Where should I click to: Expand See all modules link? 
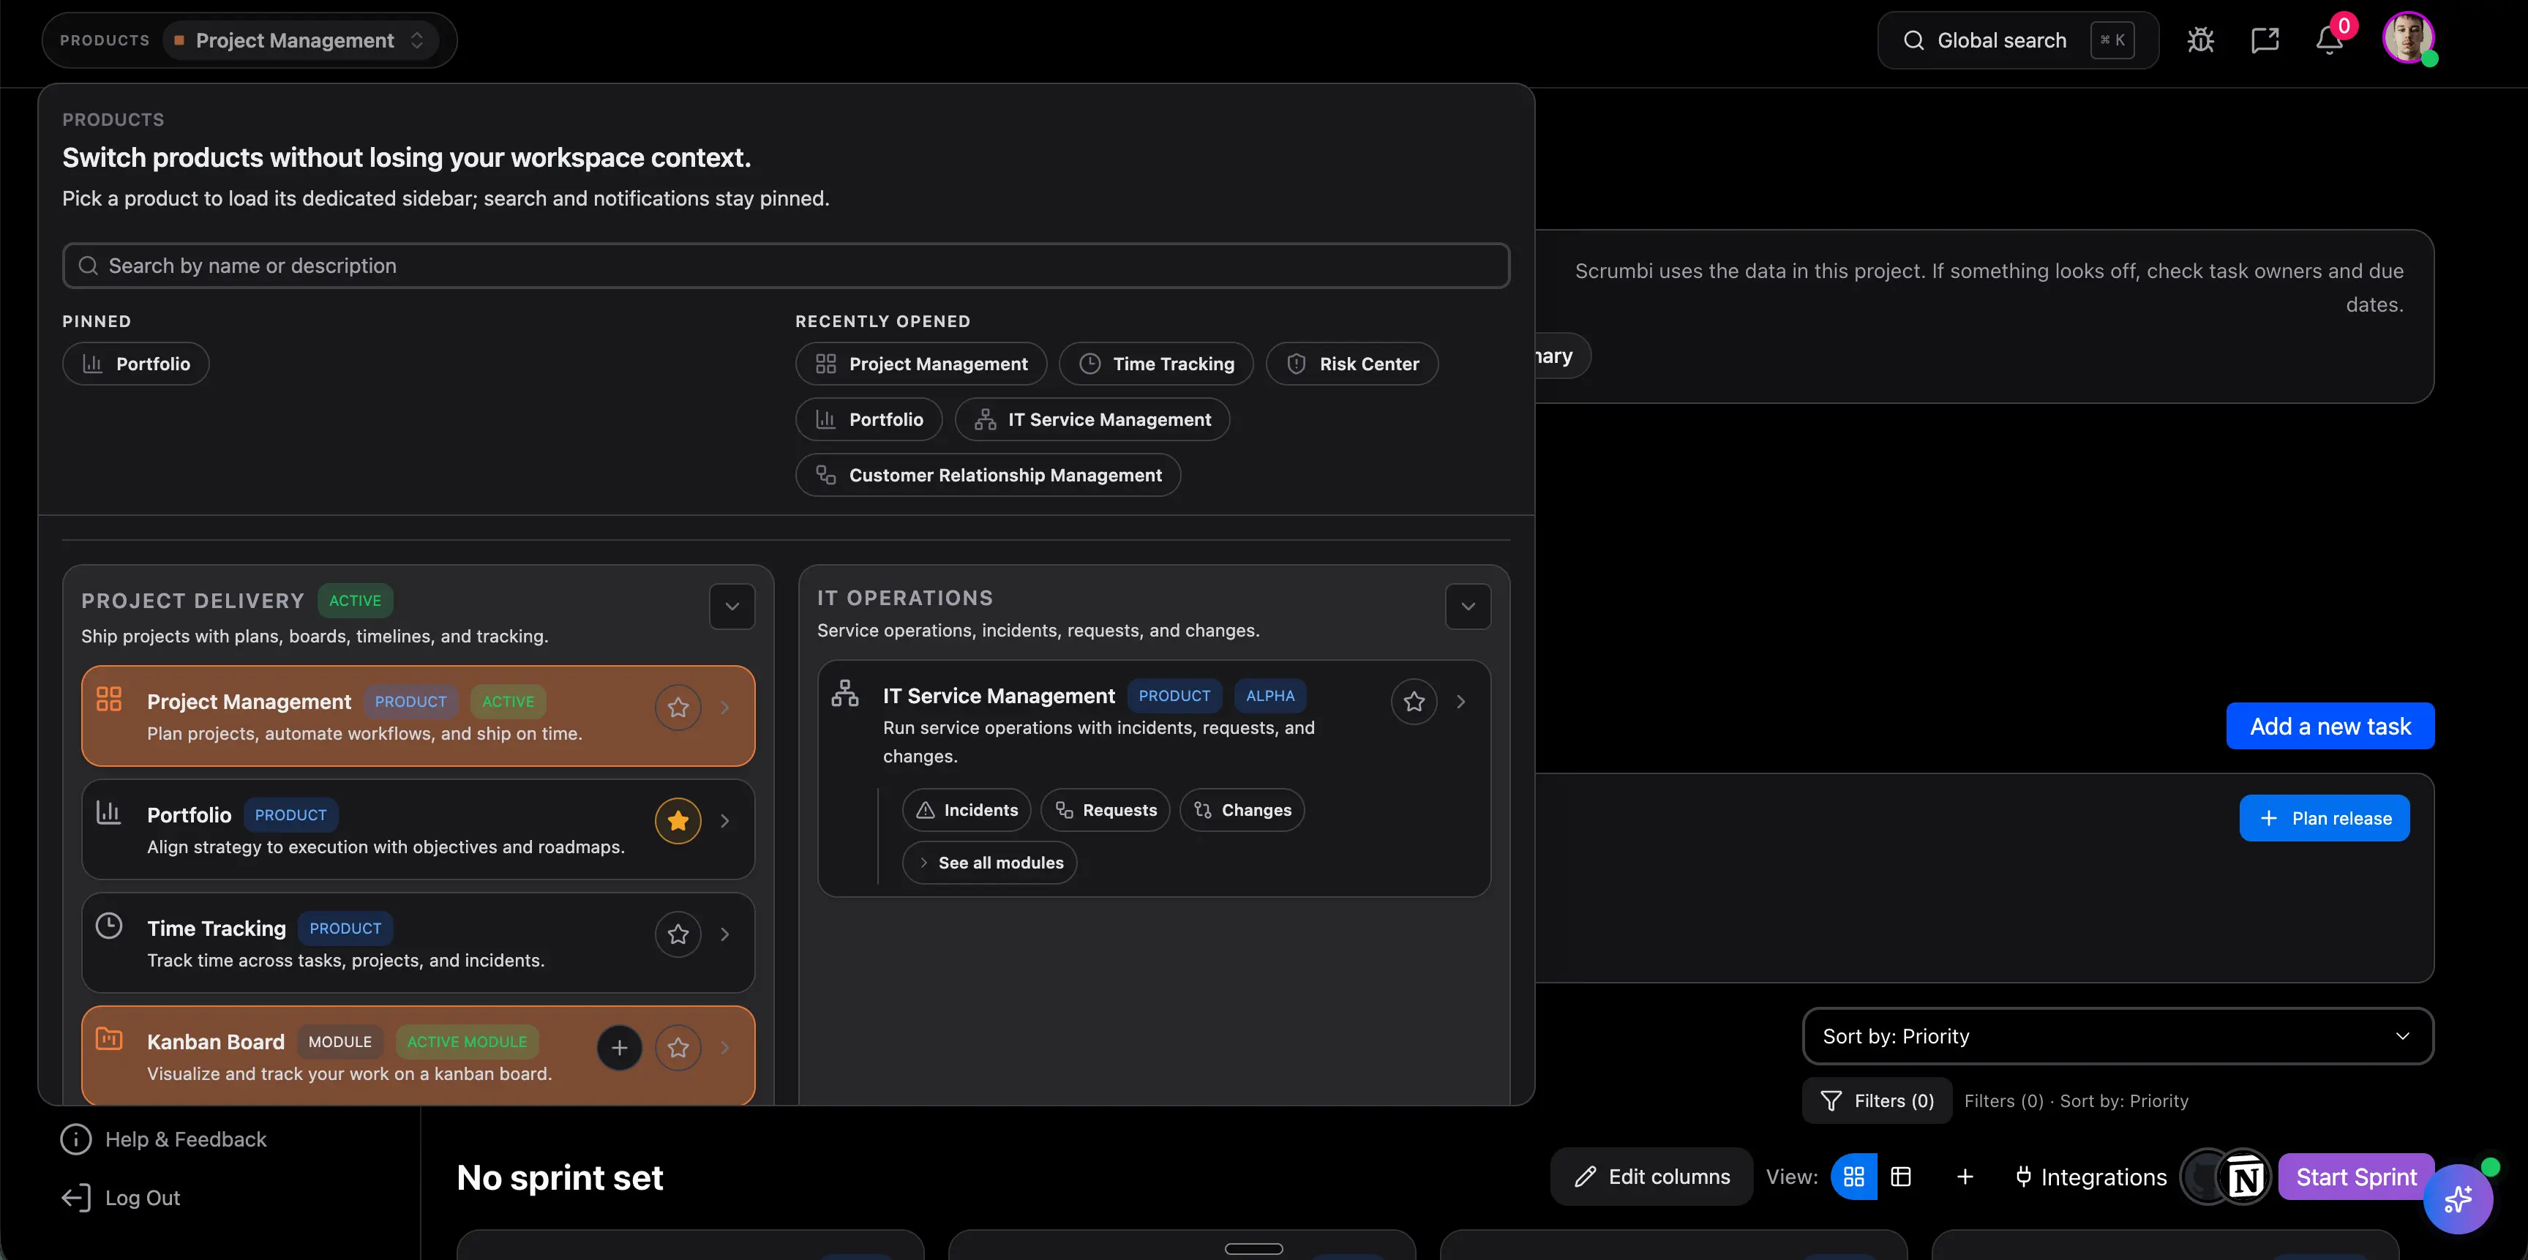click(989, 863)
